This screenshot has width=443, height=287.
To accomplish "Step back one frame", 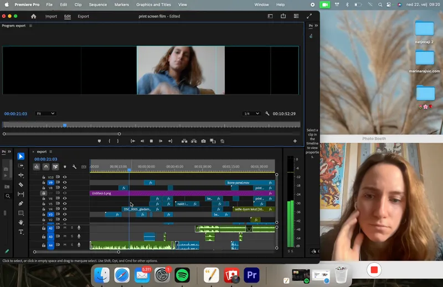I will (x=142, y=141).
